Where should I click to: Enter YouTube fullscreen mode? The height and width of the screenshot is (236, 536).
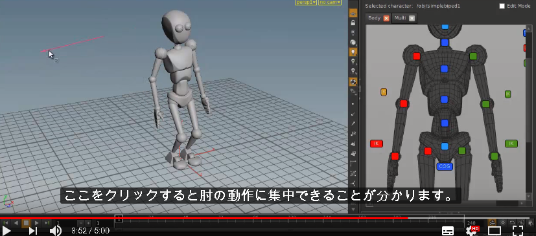point(518,231)
